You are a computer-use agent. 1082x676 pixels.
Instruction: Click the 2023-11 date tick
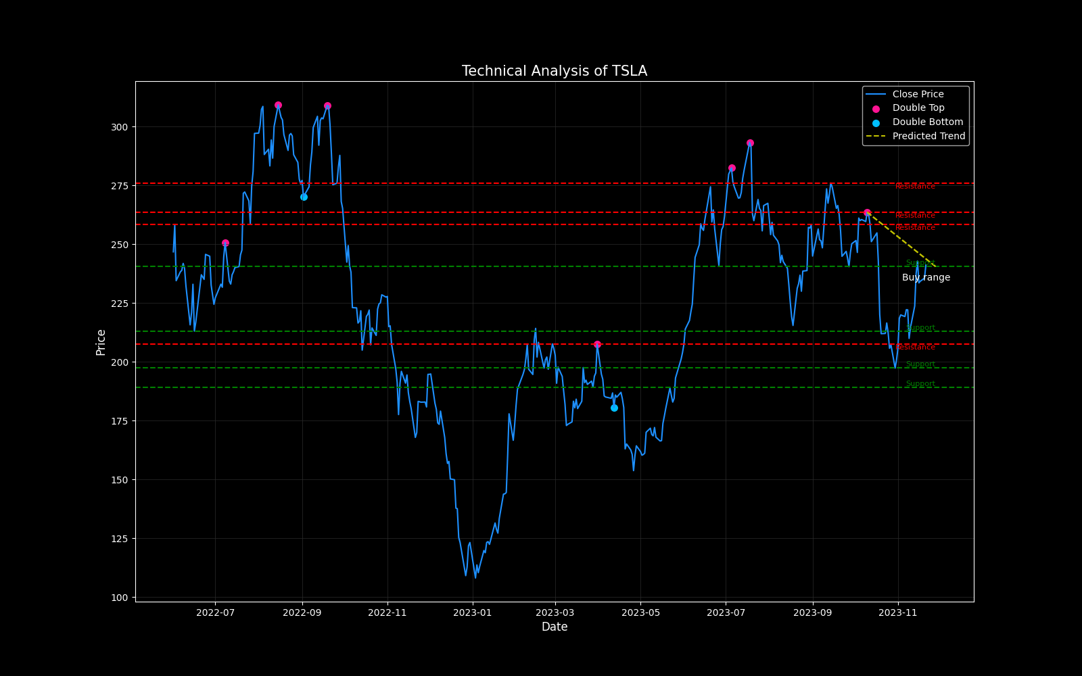pyautogui.click(x=898, y=613)
